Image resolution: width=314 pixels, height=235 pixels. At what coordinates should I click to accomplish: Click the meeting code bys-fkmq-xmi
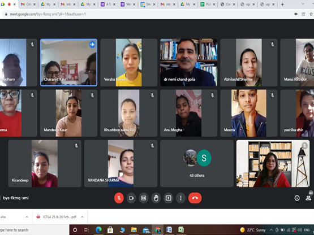pyautogui.click(x=16, y=198)
